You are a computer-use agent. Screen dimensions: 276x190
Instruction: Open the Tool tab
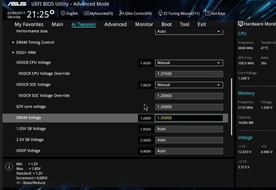[x=185, y=25]
